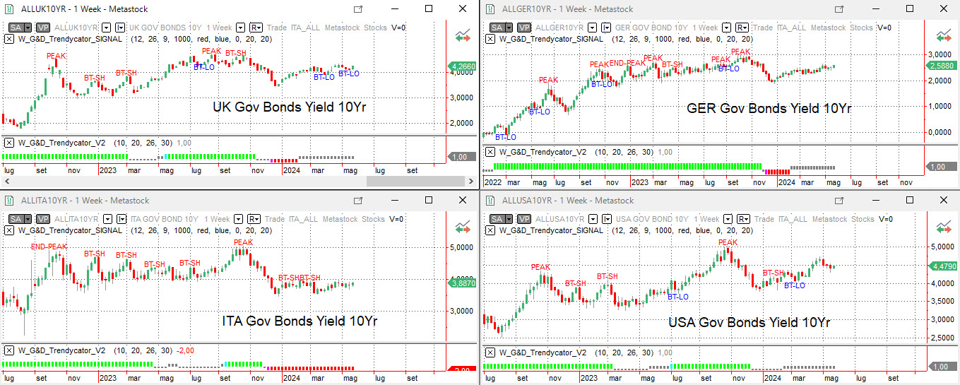Click the END-PEAK signal label in GER chart

tap(627, 63)
